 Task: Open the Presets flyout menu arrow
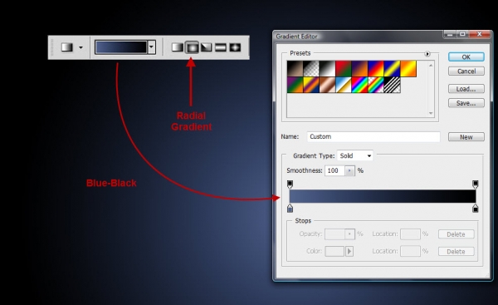pos(427,54)
